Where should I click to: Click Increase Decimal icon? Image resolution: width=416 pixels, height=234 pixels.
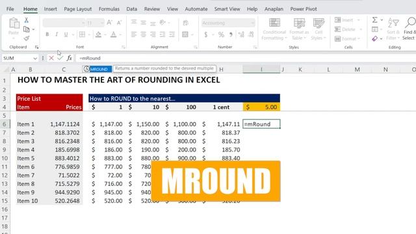click(x=241, y=34)
